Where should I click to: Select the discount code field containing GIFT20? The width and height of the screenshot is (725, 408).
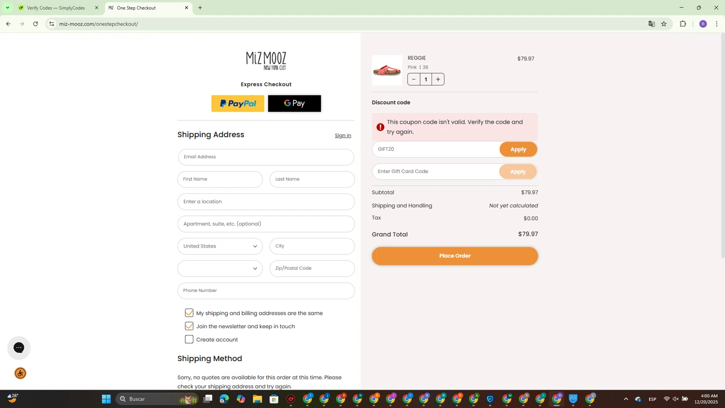point(435,149)
